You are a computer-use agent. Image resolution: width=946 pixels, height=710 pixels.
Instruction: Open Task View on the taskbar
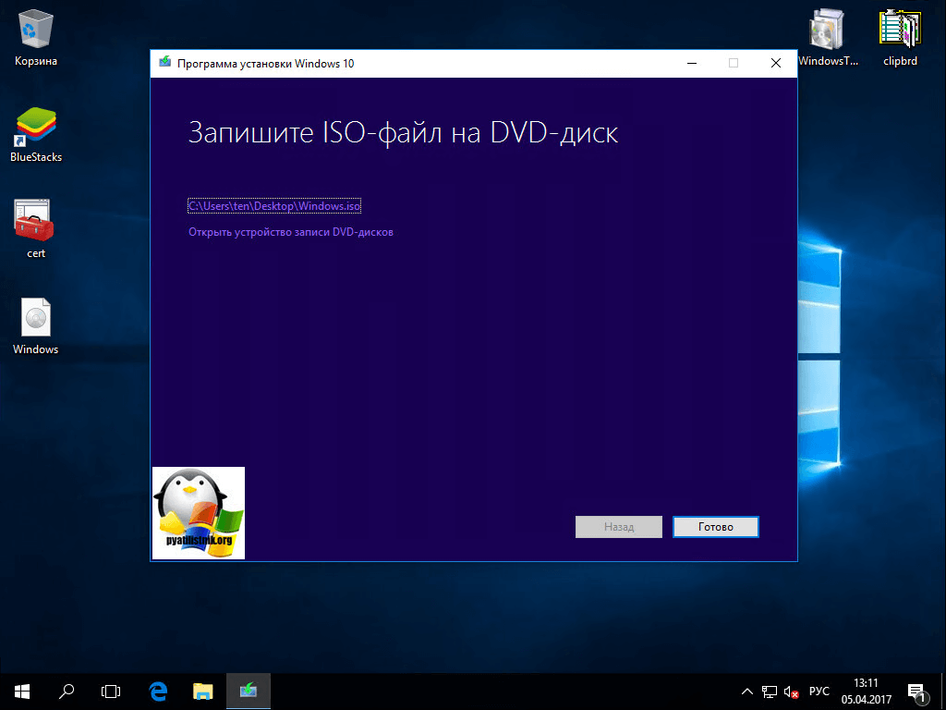click(111, 691)
